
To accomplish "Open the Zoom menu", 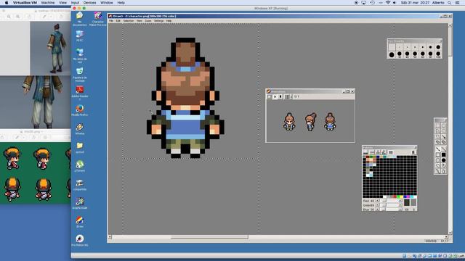I will click(148, 21).
